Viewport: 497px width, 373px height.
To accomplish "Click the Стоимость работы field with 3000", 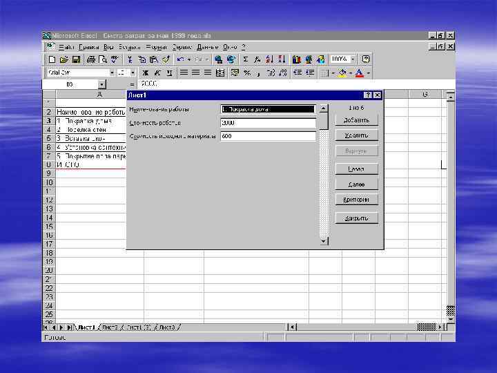I will click(x=268, y=123).
